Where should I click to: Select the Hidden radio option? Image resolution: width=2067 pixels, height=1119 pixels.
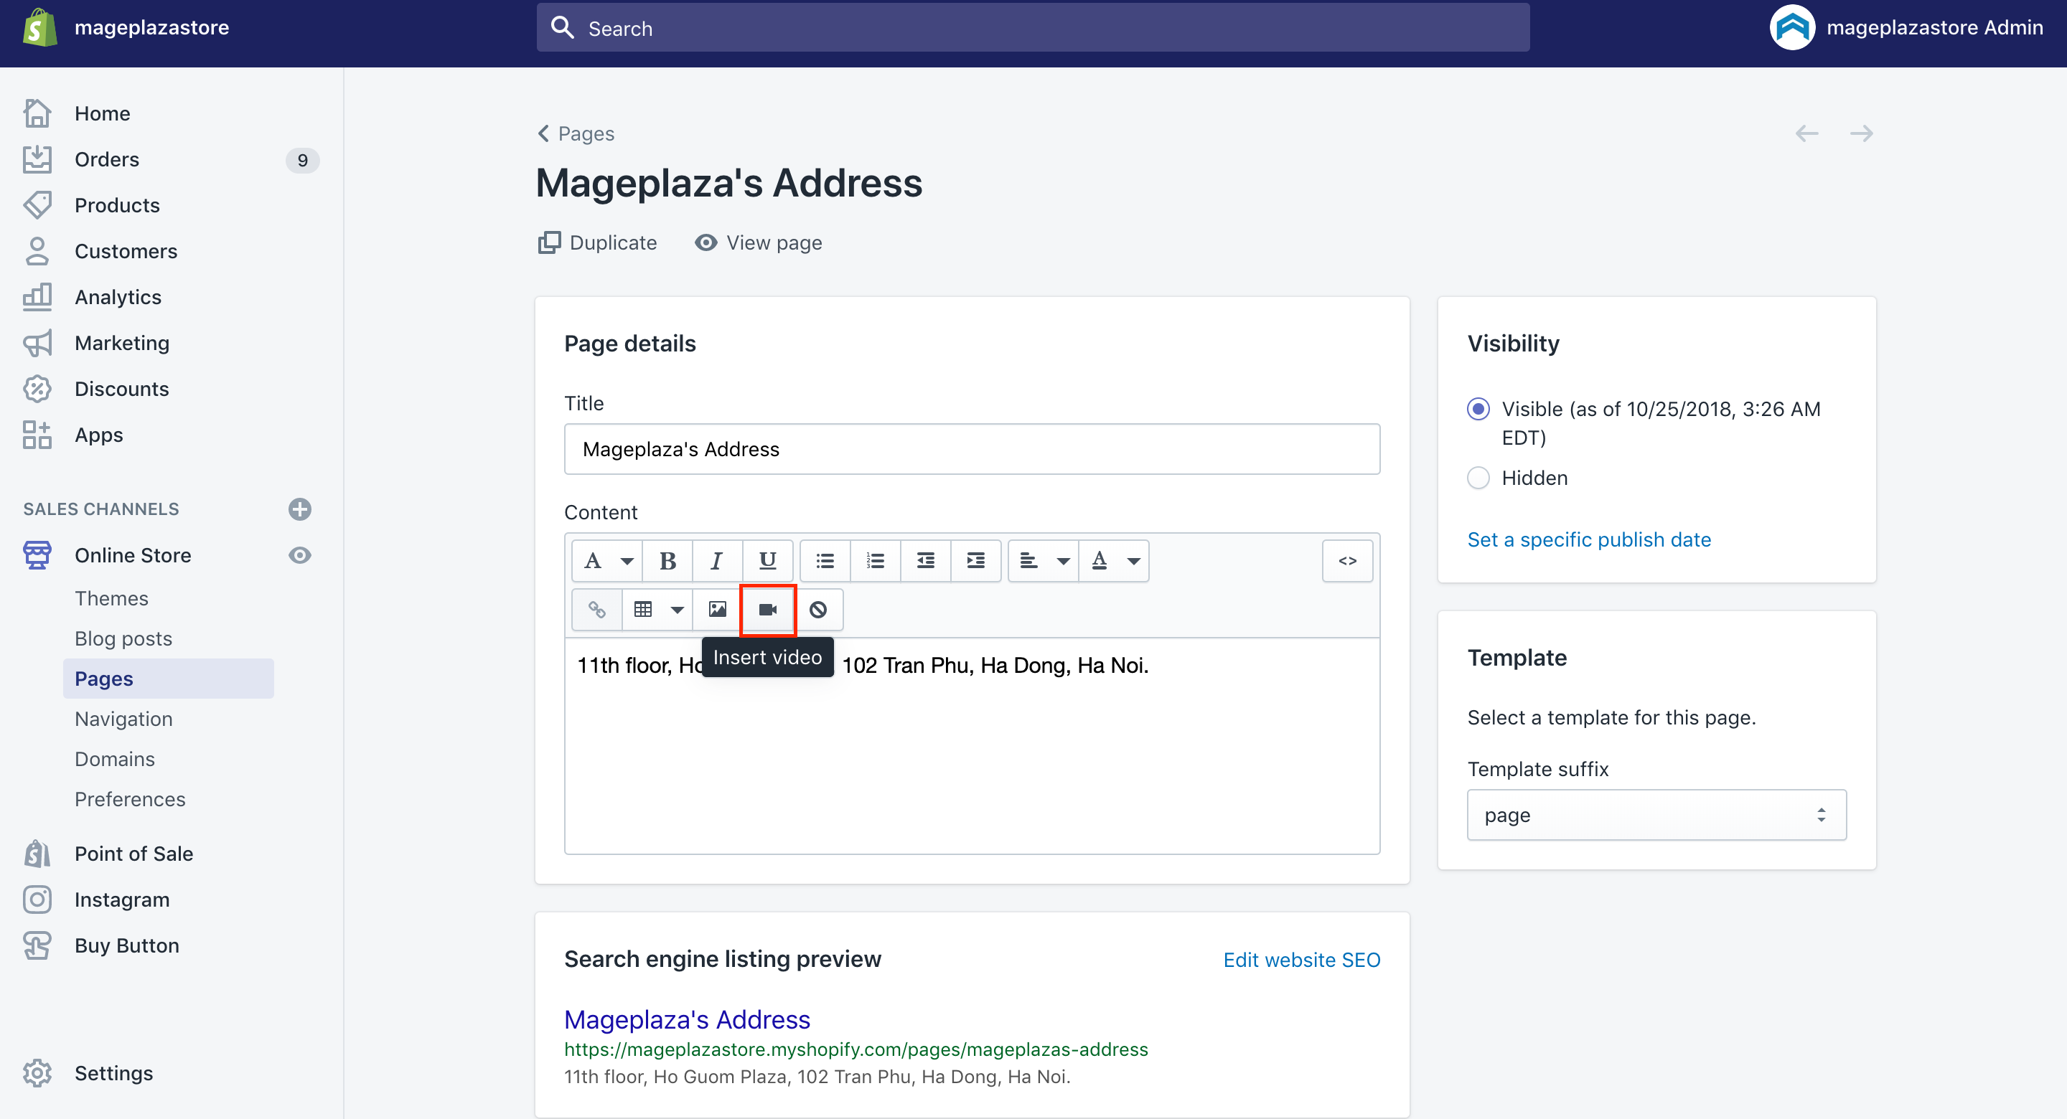[1478, 478]
